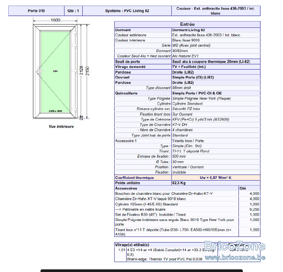Click the Couleur anthracite header cell
Screen dimensions: 283x272
pyautogui.click(x=216, y=11)
